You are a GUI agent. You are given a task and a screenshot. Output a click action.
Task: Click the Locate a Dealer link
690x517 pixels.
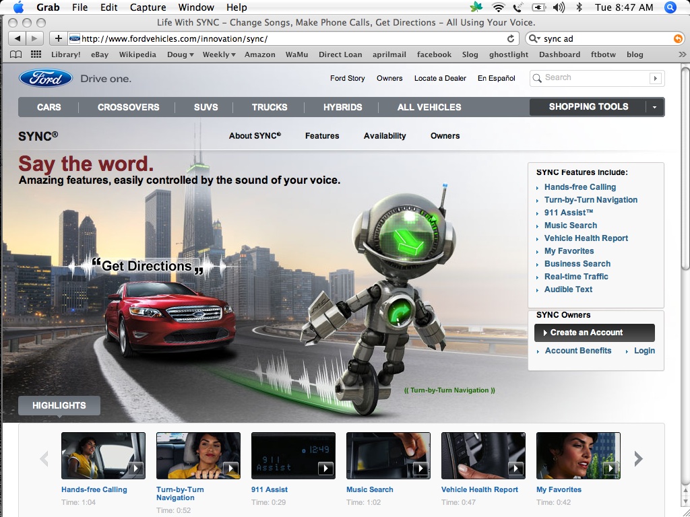(440, 78)
